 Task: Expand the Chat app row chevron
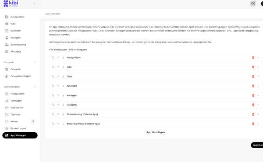click(258, 76)
